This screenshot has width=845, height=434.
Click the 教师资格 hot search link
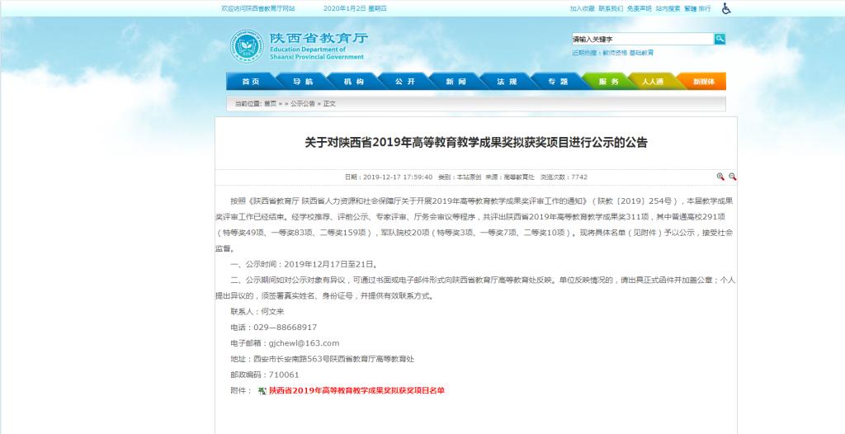coord(614,53)
